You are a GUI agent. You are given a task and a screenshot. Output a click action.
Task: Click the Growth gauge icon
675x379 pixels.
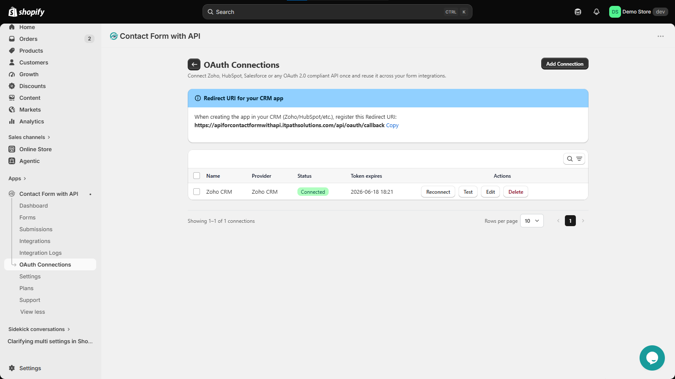pos(12,74)
